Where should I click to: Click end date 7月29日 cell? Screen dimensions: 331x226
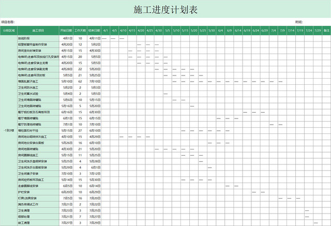[94, 222]
